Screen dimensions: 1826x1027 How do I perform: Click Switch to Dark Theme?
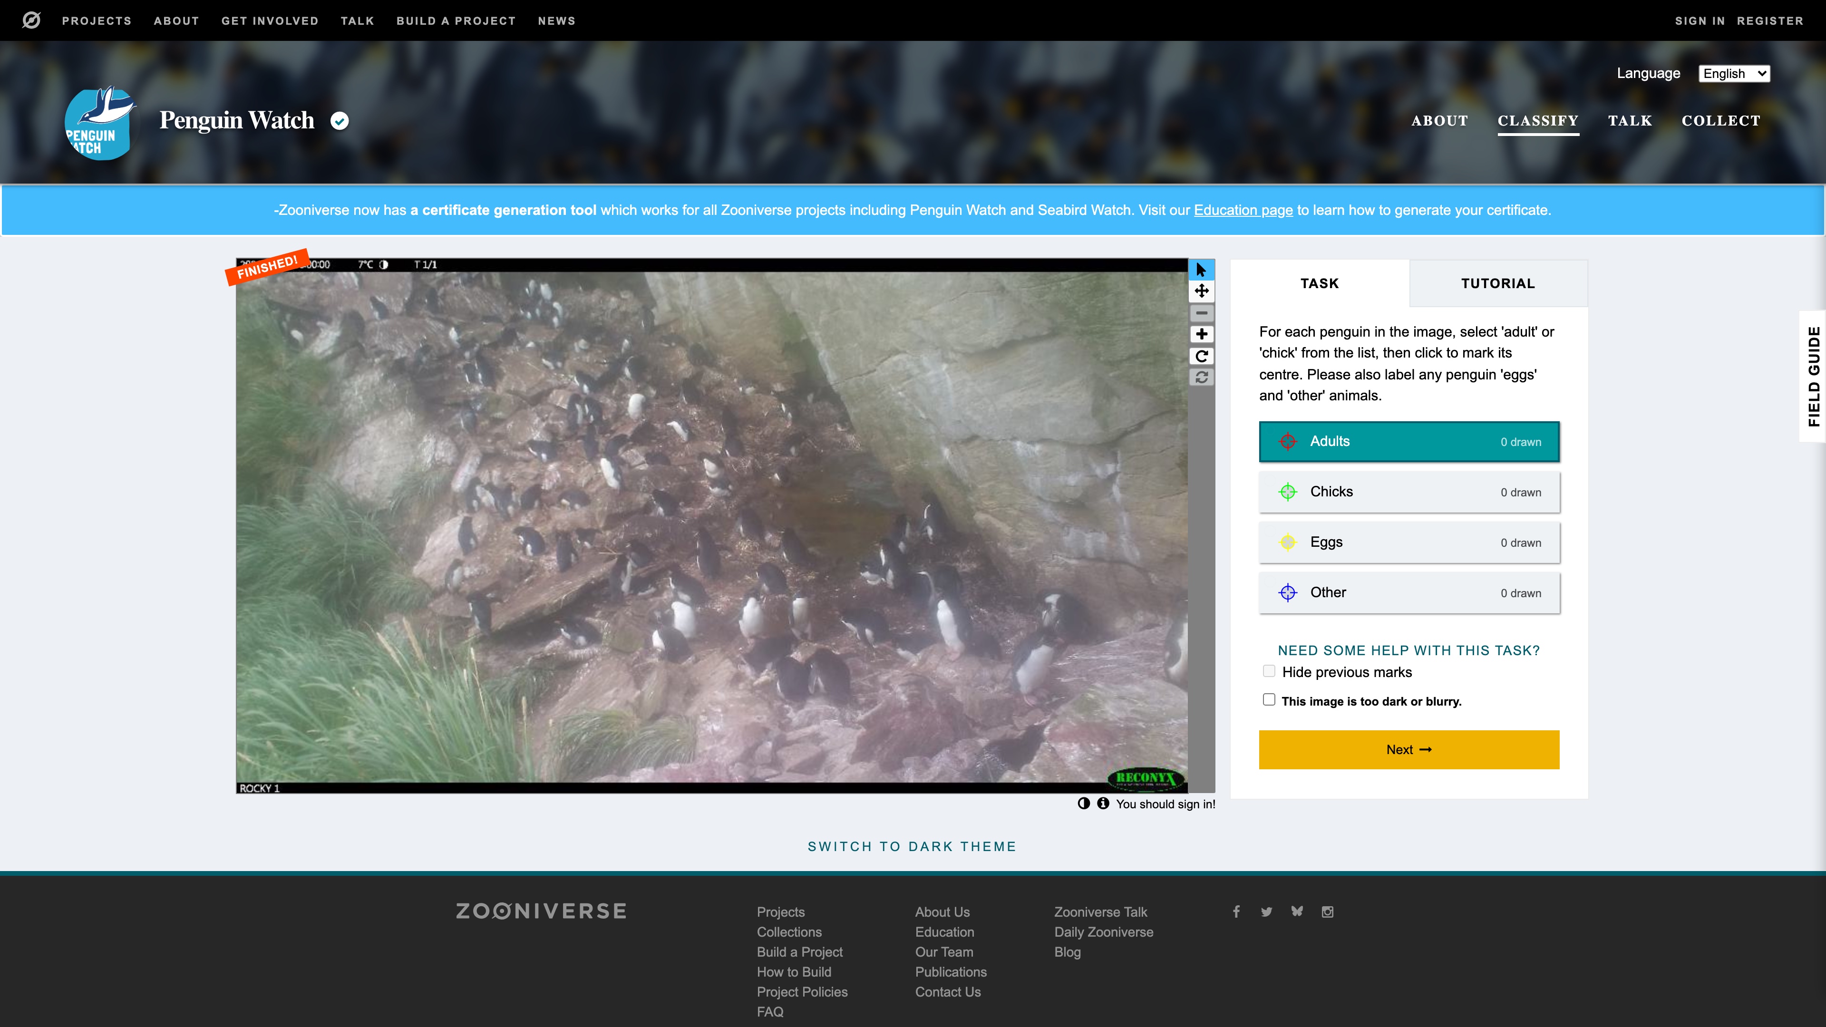tap(912, 846)
